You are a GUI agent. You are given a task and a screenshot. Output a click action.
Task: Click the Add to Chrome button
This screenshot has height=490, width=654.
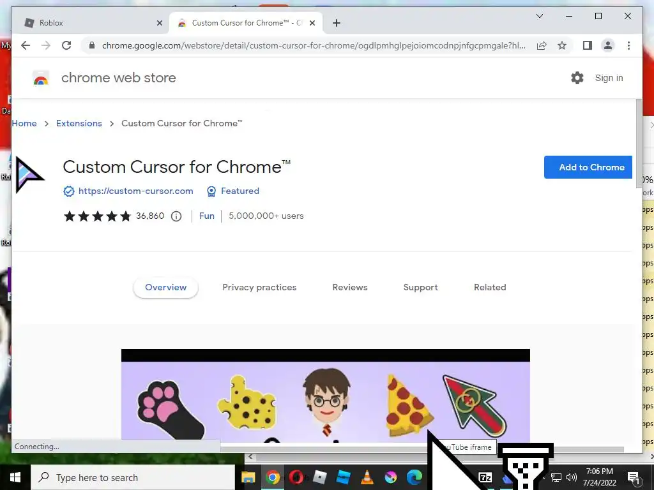coord(588,167)
